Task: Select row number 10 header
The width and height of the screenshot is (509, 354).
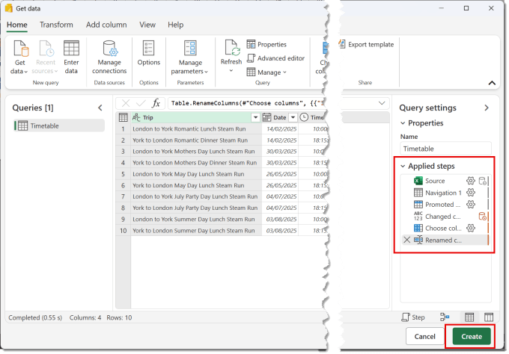Action: click(x=123, y=231)
